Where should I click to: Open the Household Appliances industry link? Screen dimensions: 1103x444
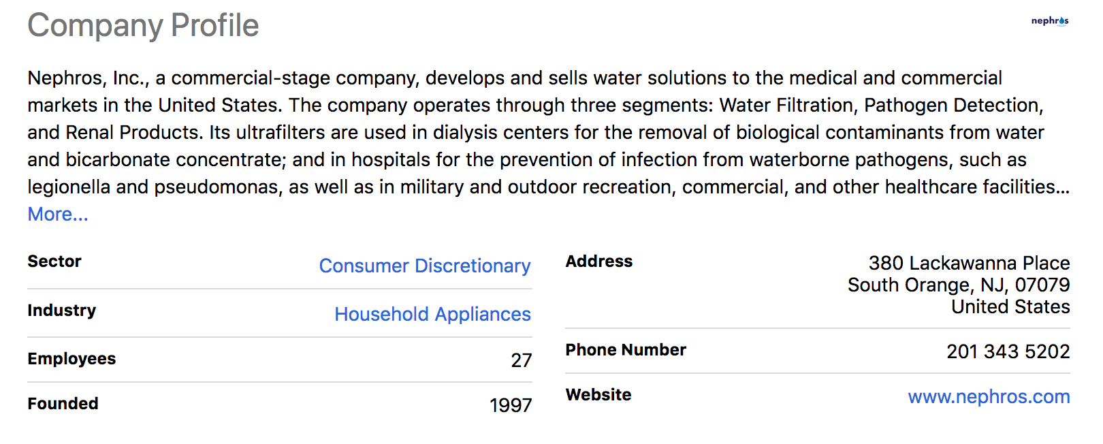point(432,314)
